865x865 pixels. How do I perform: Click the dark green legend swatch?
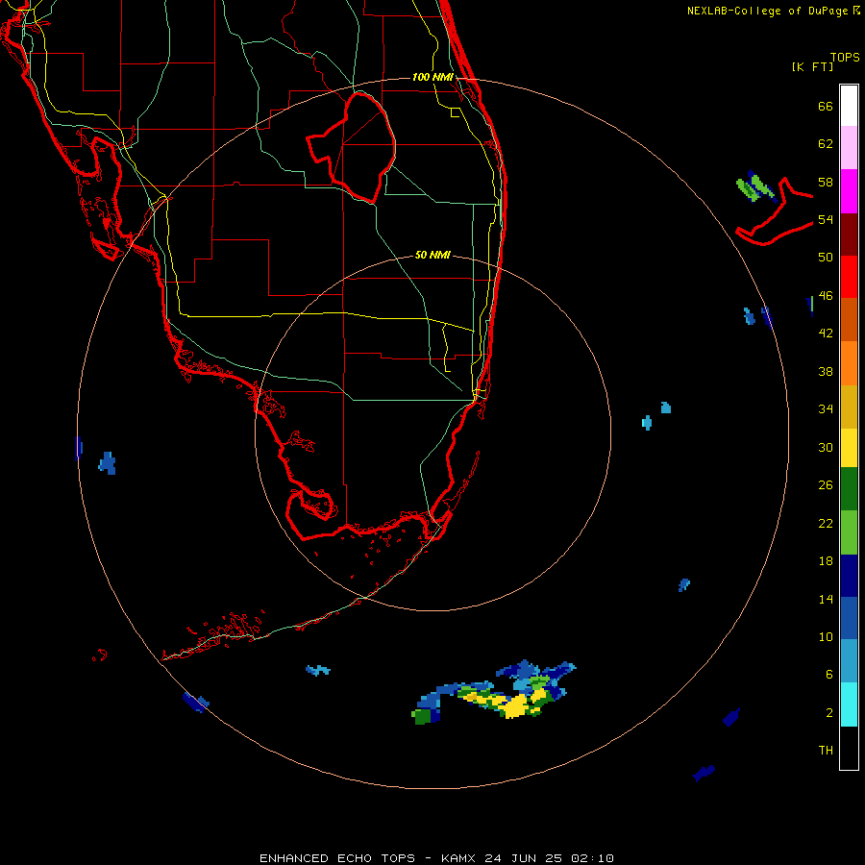click(849, 489)
